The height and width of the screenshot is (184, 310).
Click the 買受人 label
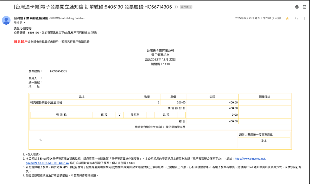click(x=33, y=78)
